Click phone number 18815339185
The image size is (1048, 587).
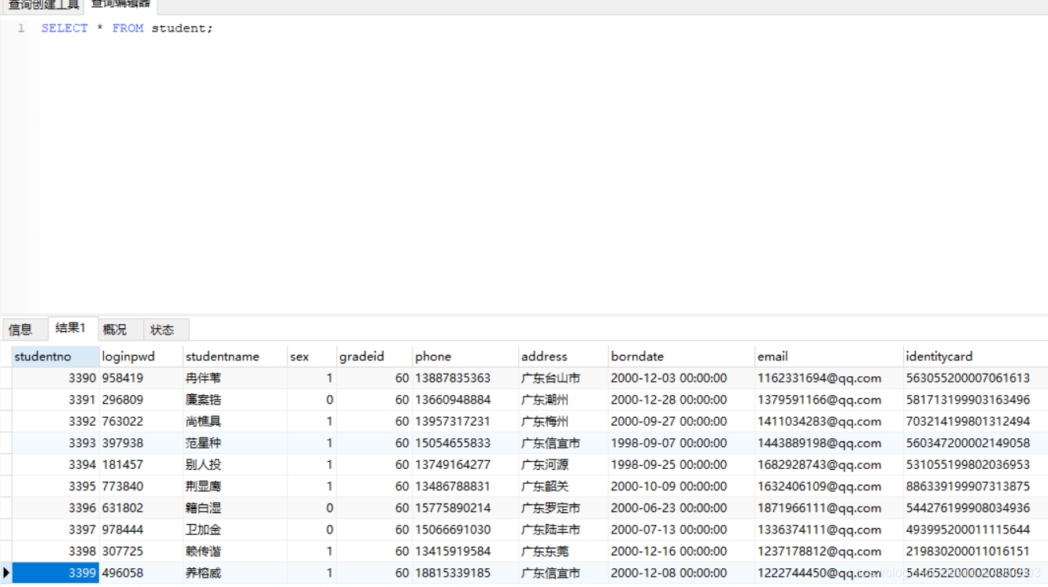click(453, 573)
